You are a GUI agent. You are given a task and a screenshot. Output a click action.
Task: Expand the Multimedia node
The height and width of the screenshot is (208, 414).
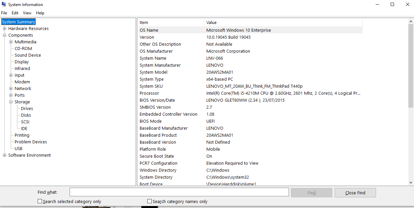click(x=11, y=42)
